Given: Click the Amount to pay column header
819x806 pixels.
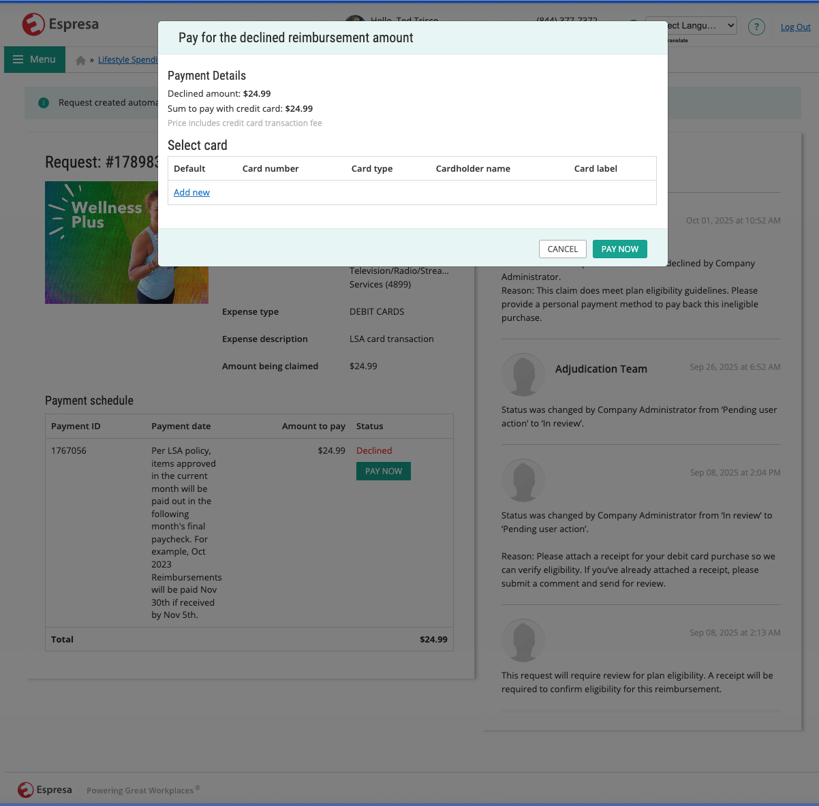Looking at the screenshot, I should click(313, 427).
